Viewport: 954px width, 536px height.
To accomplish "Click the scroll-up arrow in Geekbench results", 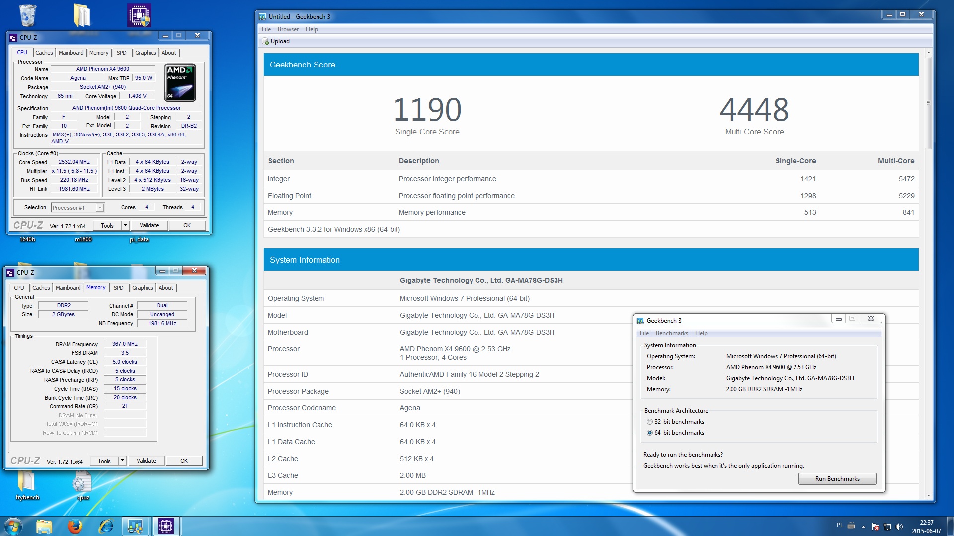I will [x=928, y=52].
